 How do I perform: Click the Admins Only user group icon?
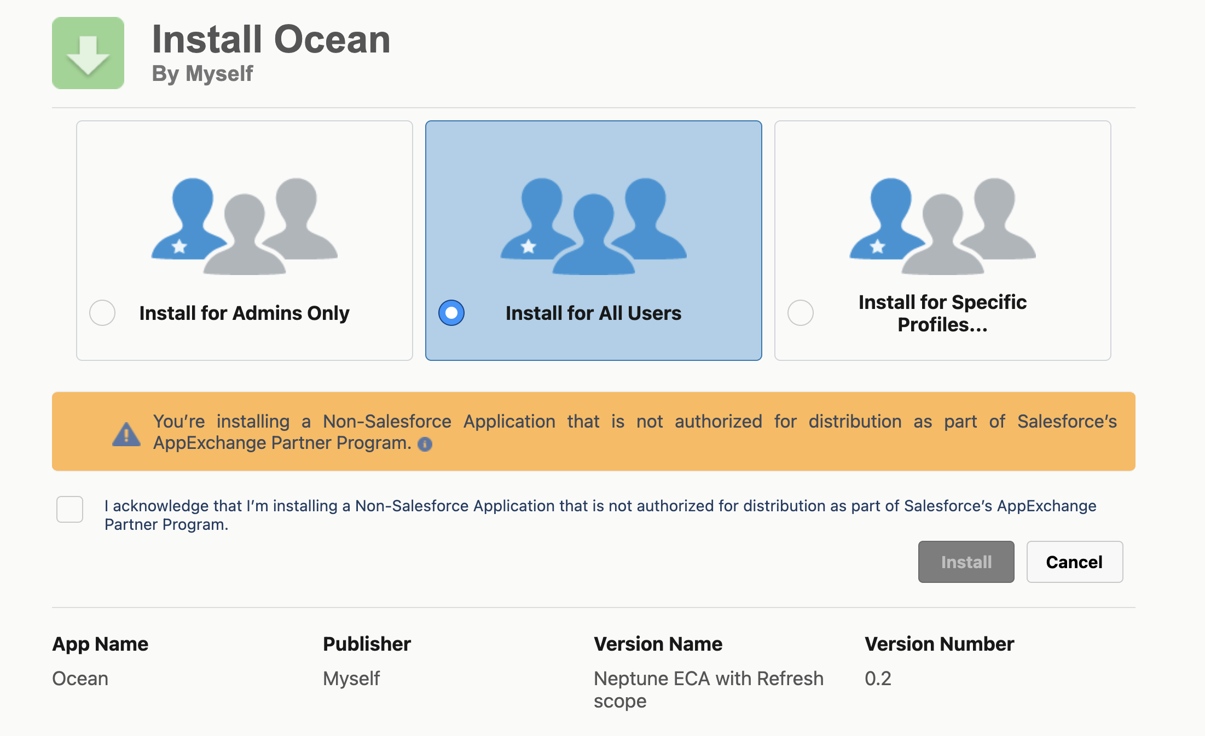(x=244, y=225)
